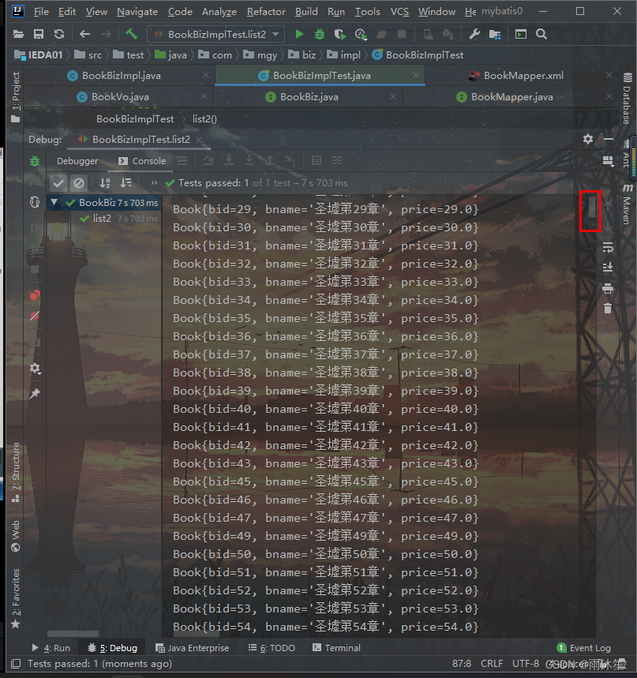
Task: Open the Navigate menu
Action: tap(137, 12)
